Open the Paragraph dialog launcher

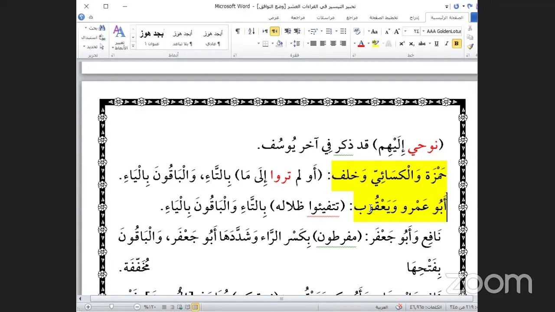point(235,55)
